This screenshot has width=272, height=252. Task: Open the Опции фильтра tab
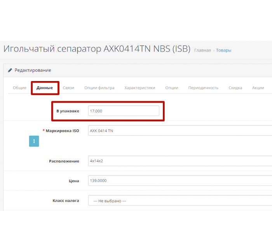pos(99,88)
